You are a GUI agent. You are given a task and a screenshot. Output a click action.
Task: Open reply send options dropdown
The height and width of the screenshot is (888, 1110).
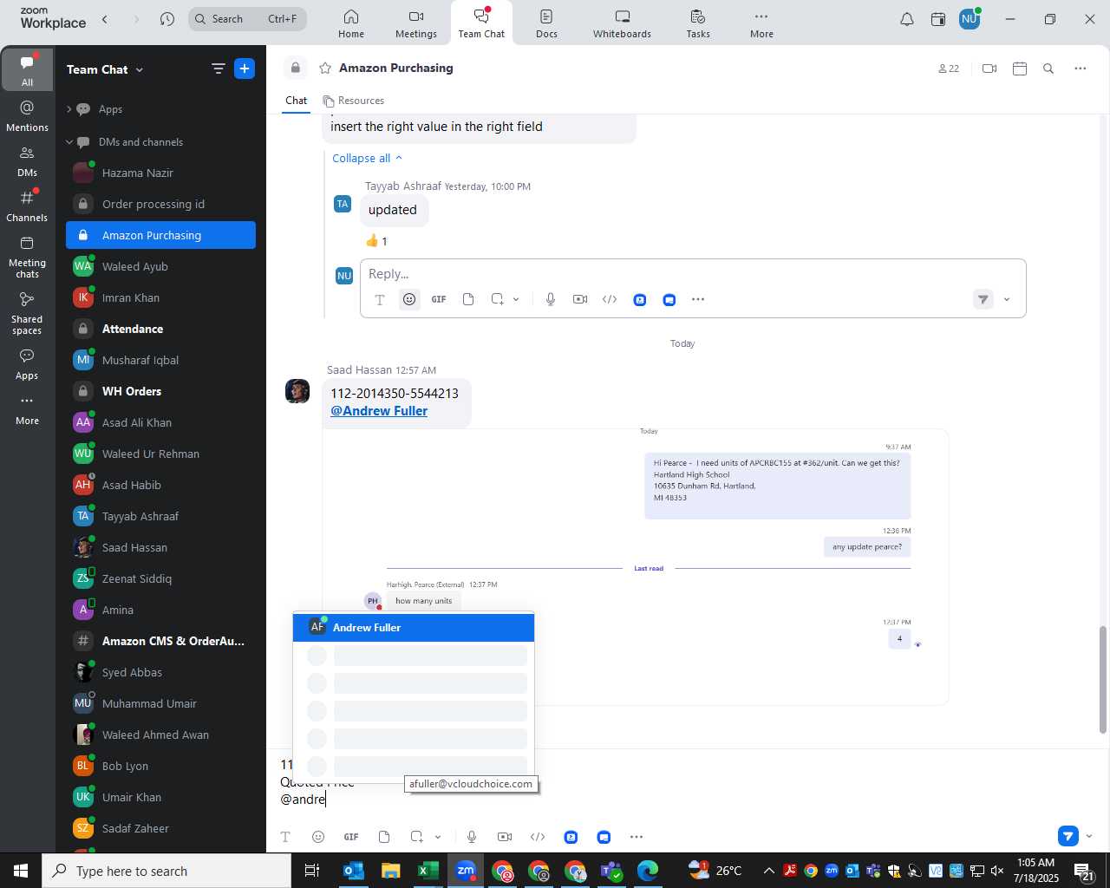coord(1007,299)
